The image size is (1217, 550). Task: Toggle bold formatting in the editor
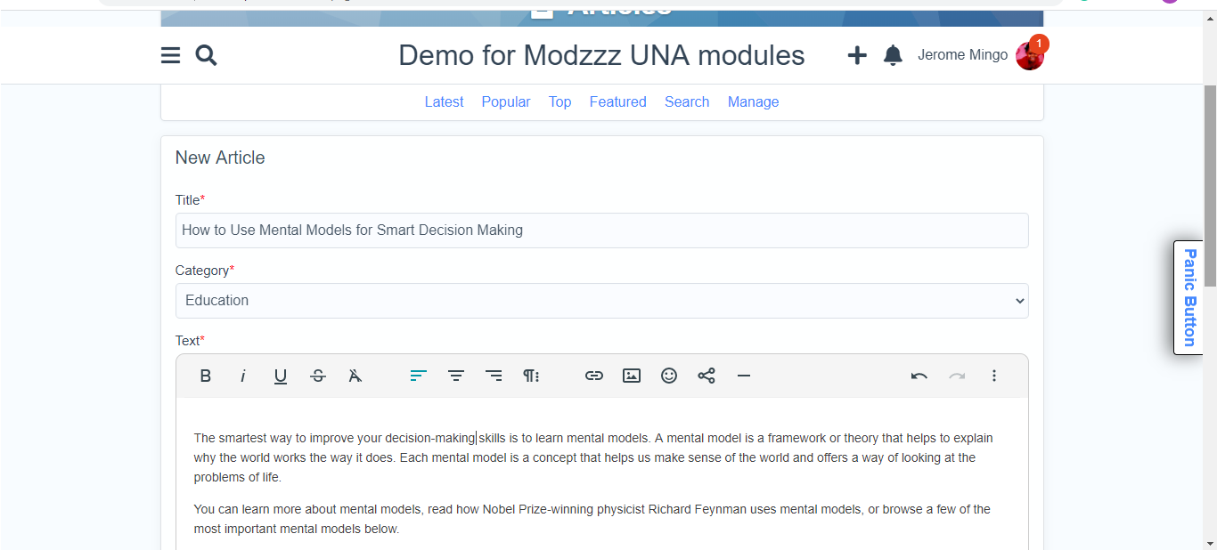coord(205,376)
